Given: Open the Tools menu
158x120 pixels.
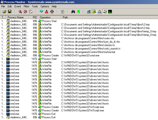Looking at the screenshot, I should [35, 6].
